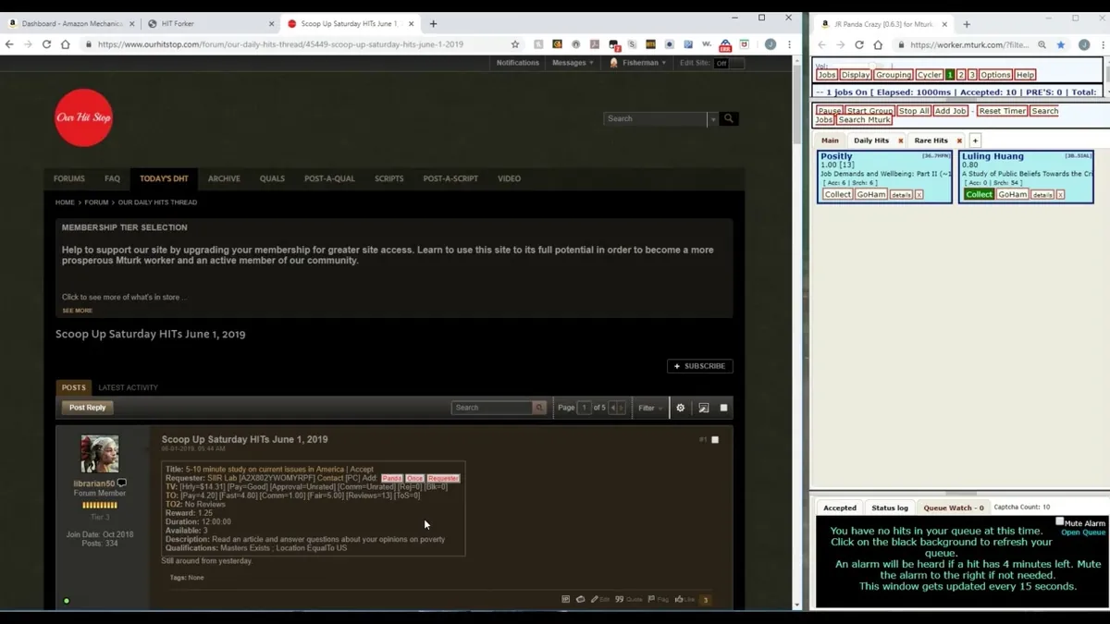The height and width of the screenshot is (624, 1110).
Task: Open the Fisherman user dropdown
Action: point(639,63)
